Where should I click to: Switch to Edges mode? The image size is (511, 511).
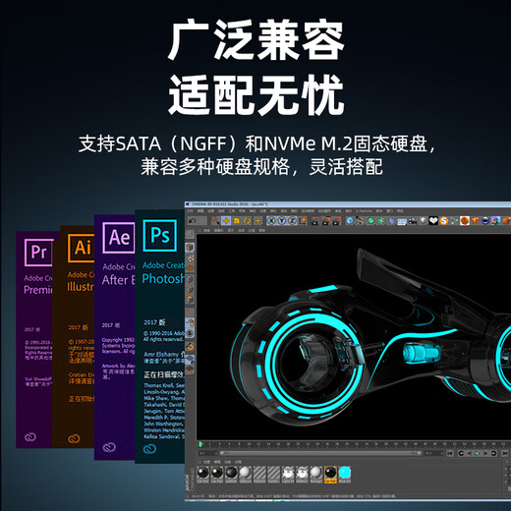190,289
